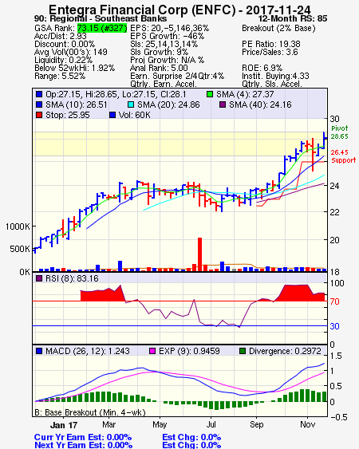Screen dimensions: 359x449
Task: Click the blue Vol legend square
Action: click(112, 115)
